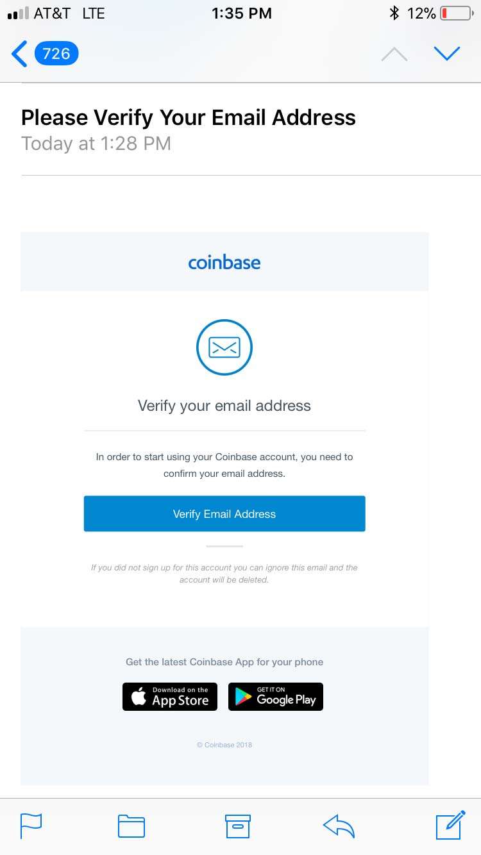This screenshot has height=855, width=481.
Task: Tap the Bluetooth icon in status bar
Action: click(394, 13)
